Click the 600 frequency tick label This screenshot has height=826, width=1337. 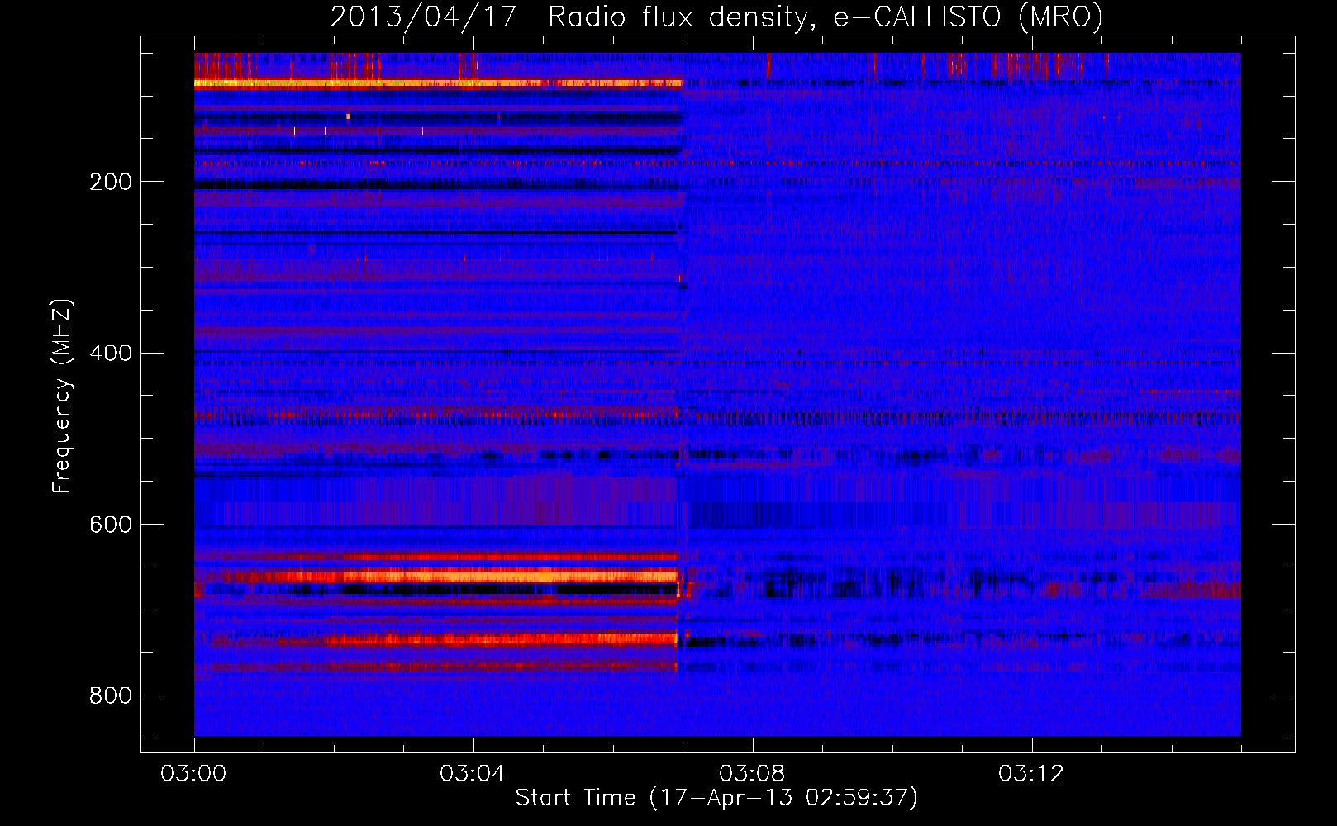pos(111,525)
